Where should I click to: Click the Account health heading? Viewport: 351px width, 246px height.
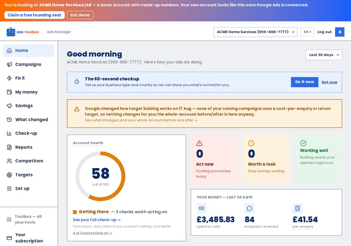pyautogui.click(x=88, y=143)
